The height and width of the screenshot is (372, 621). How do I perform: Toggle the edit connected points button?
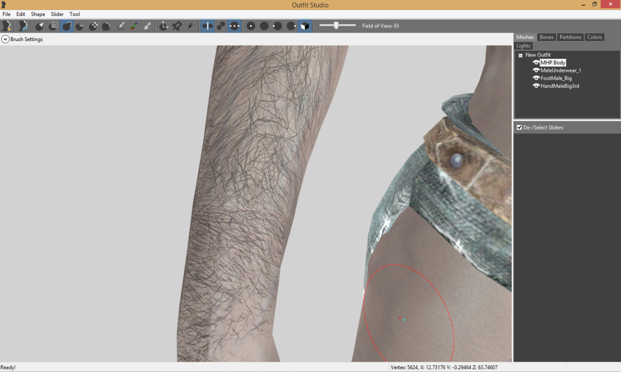221,26
